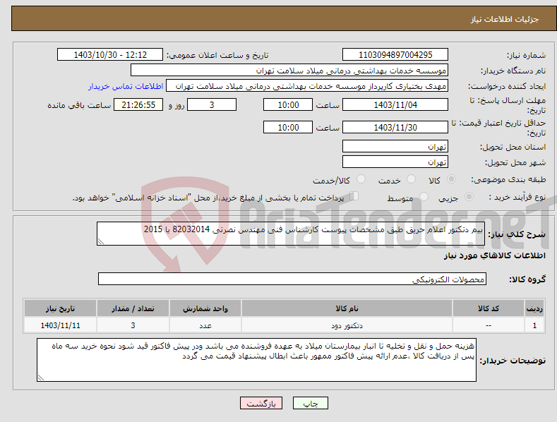The height and width of the screenshot is (422, 557).
Task: Click the اطلاعات کالاهای مورد نیاز section heading
Action: 494,255
